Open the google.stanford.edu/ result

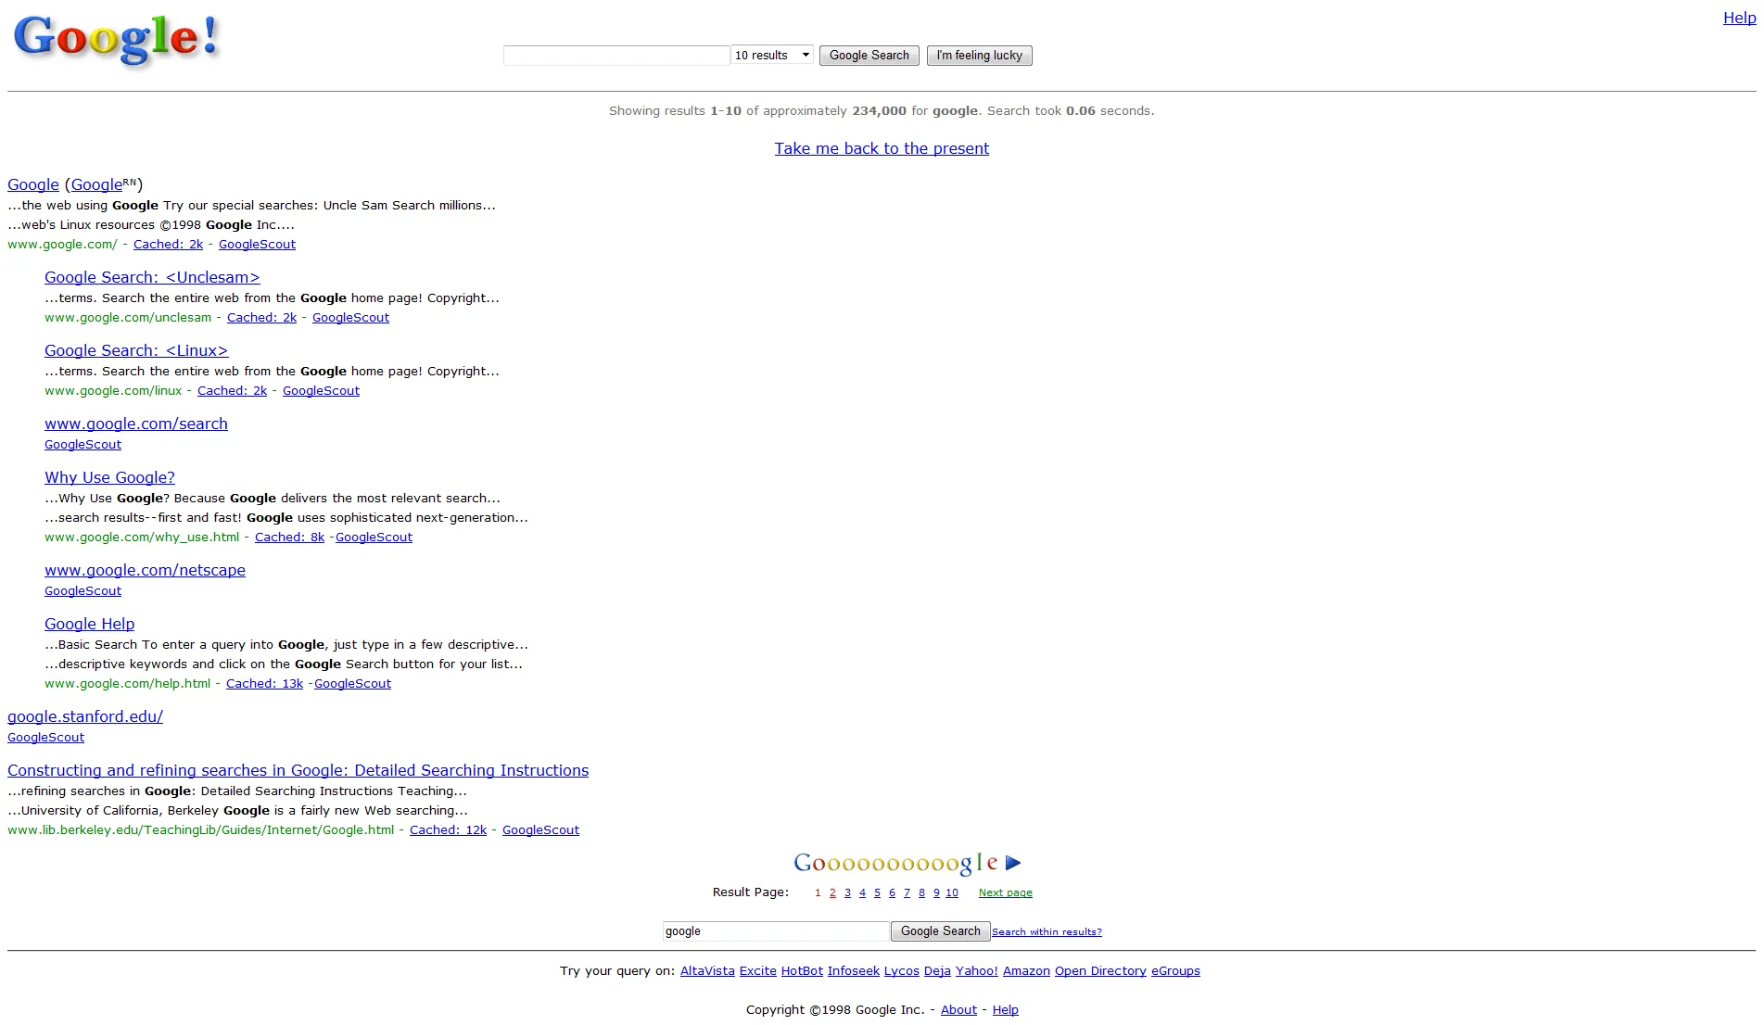(x=85, y=716)
